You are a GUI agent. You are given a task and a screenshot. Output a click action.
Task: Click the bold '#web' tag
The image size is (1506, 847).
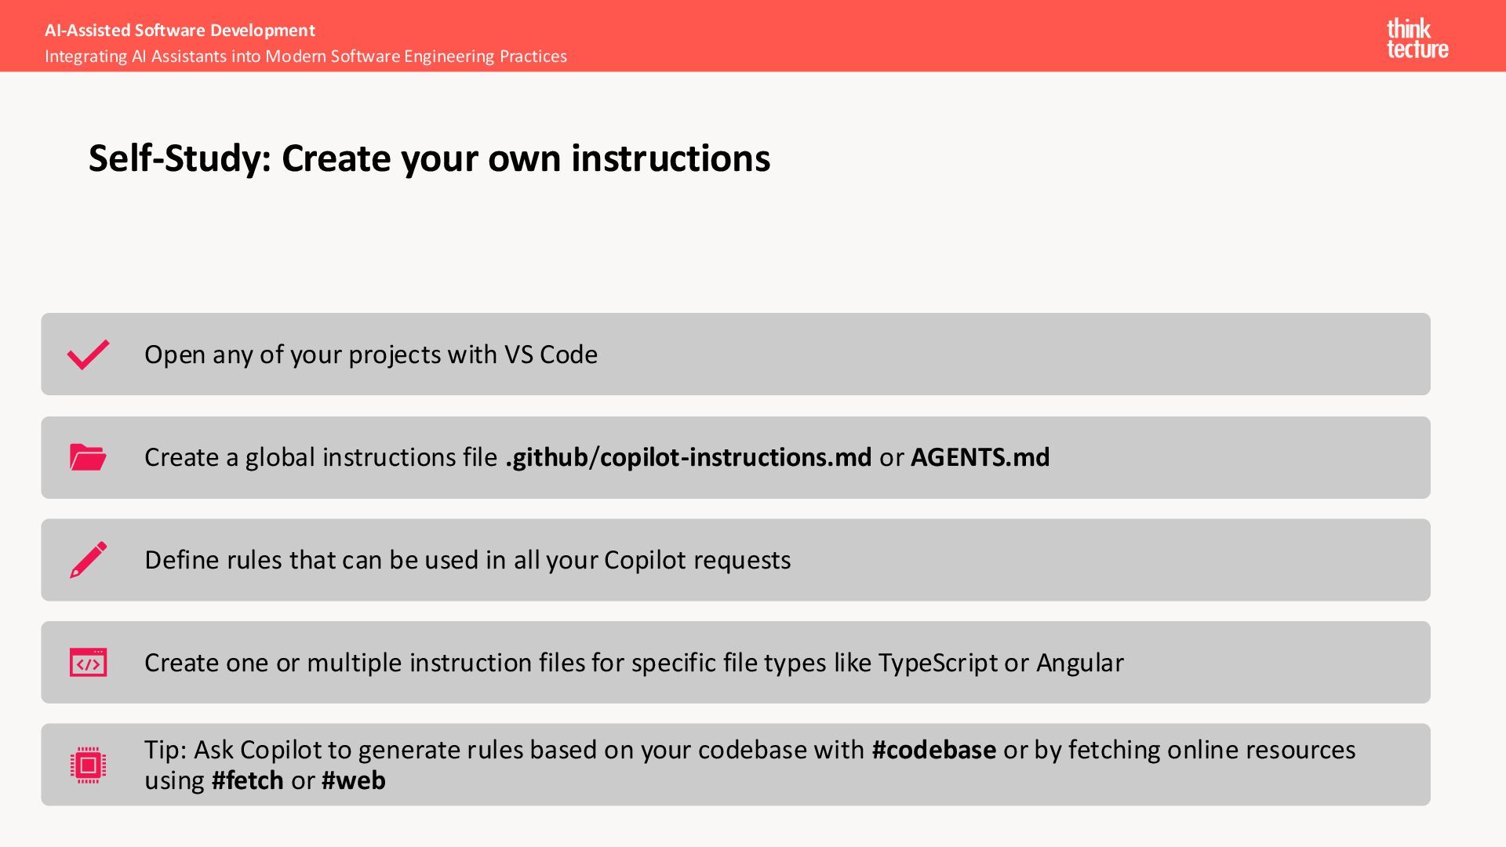tap(353, 780)
